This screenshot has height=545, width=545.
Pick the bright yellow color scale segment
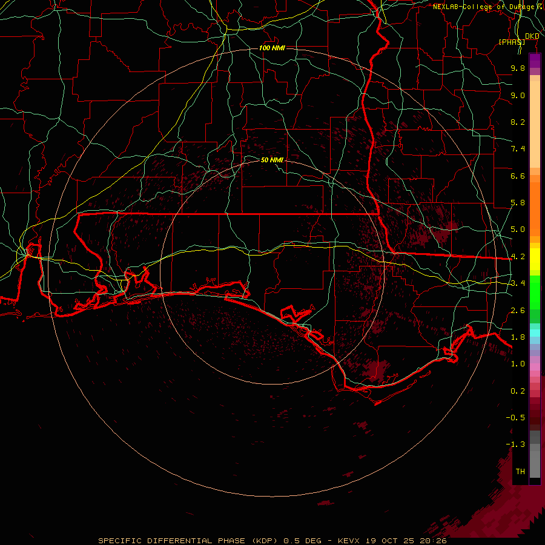point(535,259)
